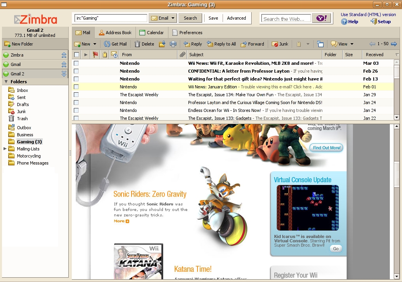
Task: Toggle the select-all checkbox in header
Action: 77,55
